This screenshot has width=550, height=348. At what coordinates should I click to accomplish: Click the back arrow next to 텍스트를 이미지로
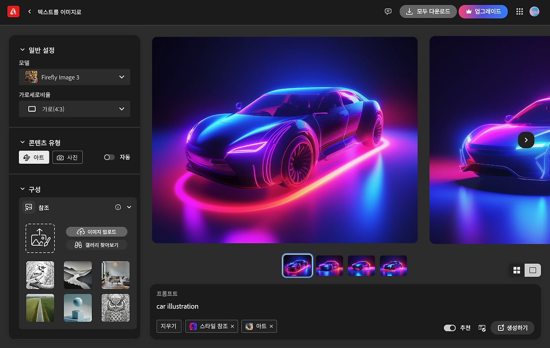click(29, 12)
